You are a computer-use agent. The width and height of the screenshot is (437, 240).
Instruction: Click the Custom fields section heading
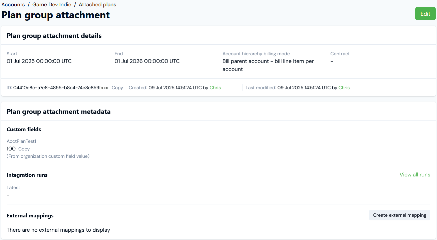24,129
